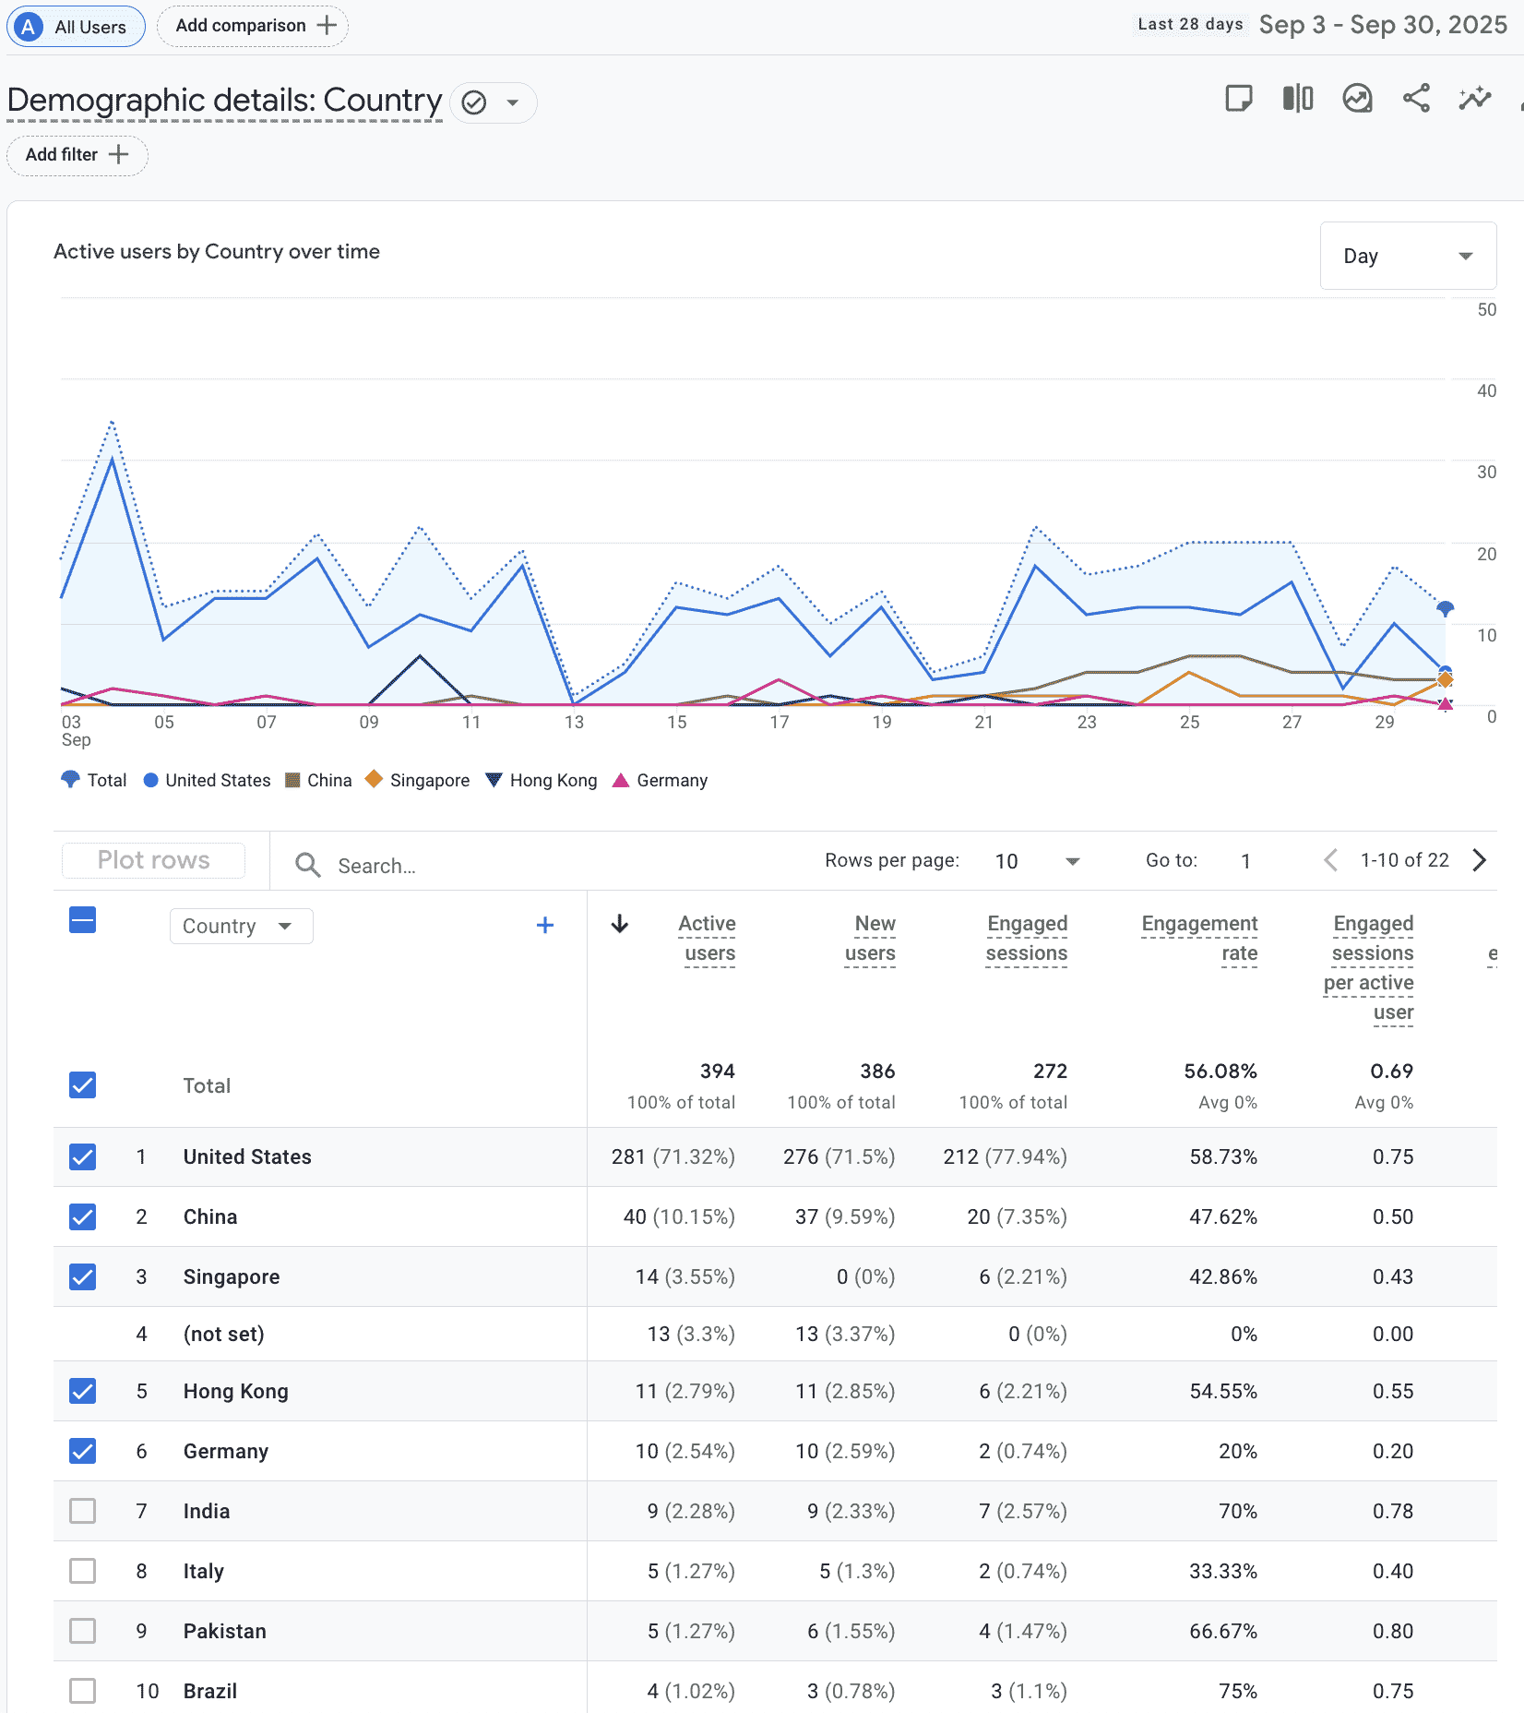Click the sort arrow by Active users
1524x1713 pixels.
point(620,924)
